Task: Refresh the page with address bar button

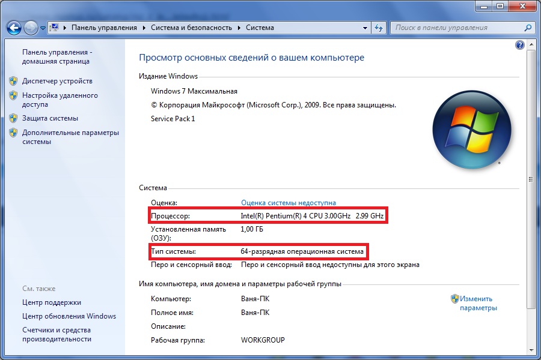Action: 379,28
